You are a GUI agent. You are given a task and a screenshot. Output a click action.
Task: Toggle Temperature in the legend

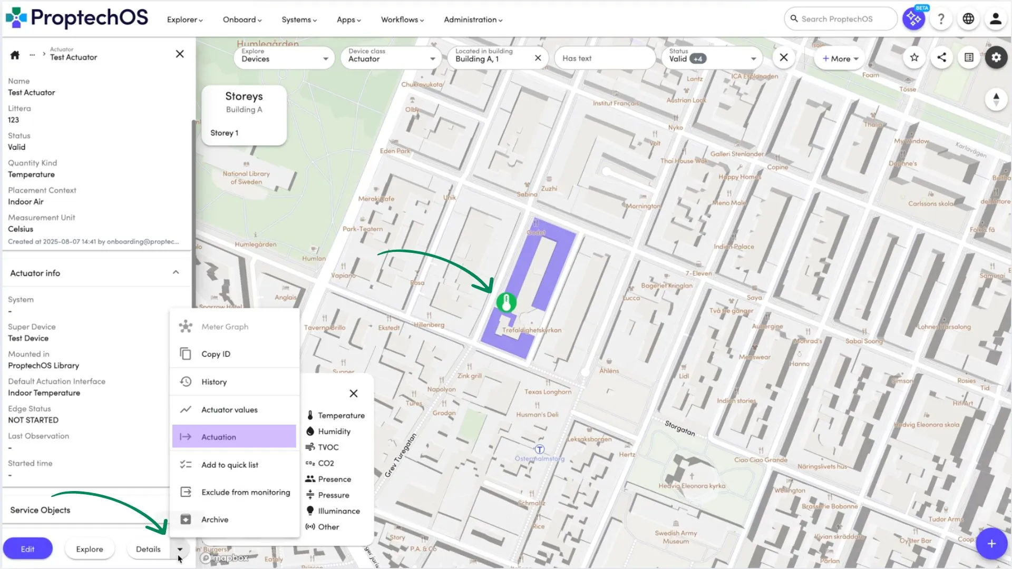[335, 415]
